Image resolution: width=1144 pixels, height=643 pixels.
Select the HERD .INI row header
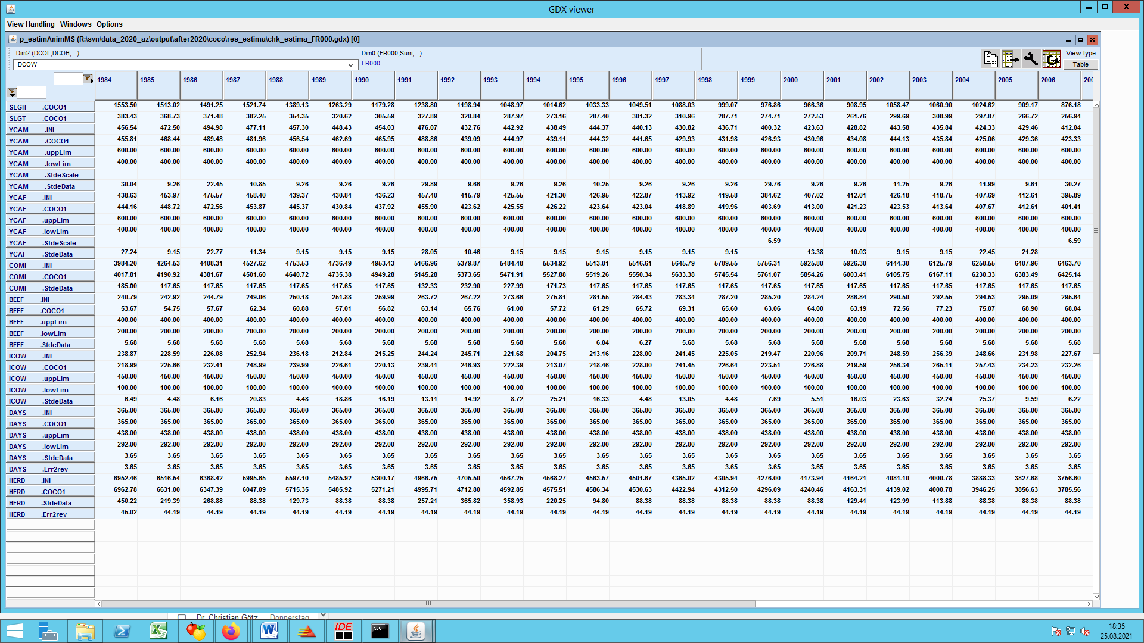[x=50, y=480]
